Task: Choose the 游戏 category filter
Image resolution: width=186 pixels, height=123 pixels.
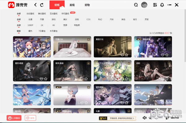Action: click(54, 19)
